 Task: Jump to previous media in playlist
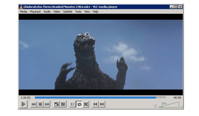[x=34, y=104]
